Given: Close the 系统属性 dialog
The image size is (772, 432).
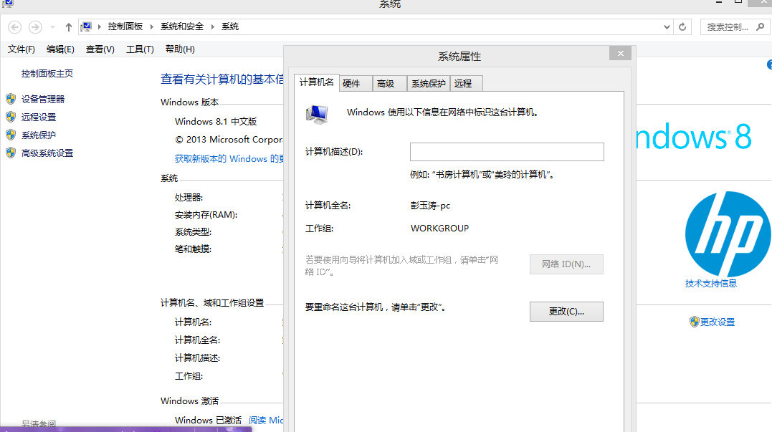Looking at the screenshot, I should (x=620, y=53).
